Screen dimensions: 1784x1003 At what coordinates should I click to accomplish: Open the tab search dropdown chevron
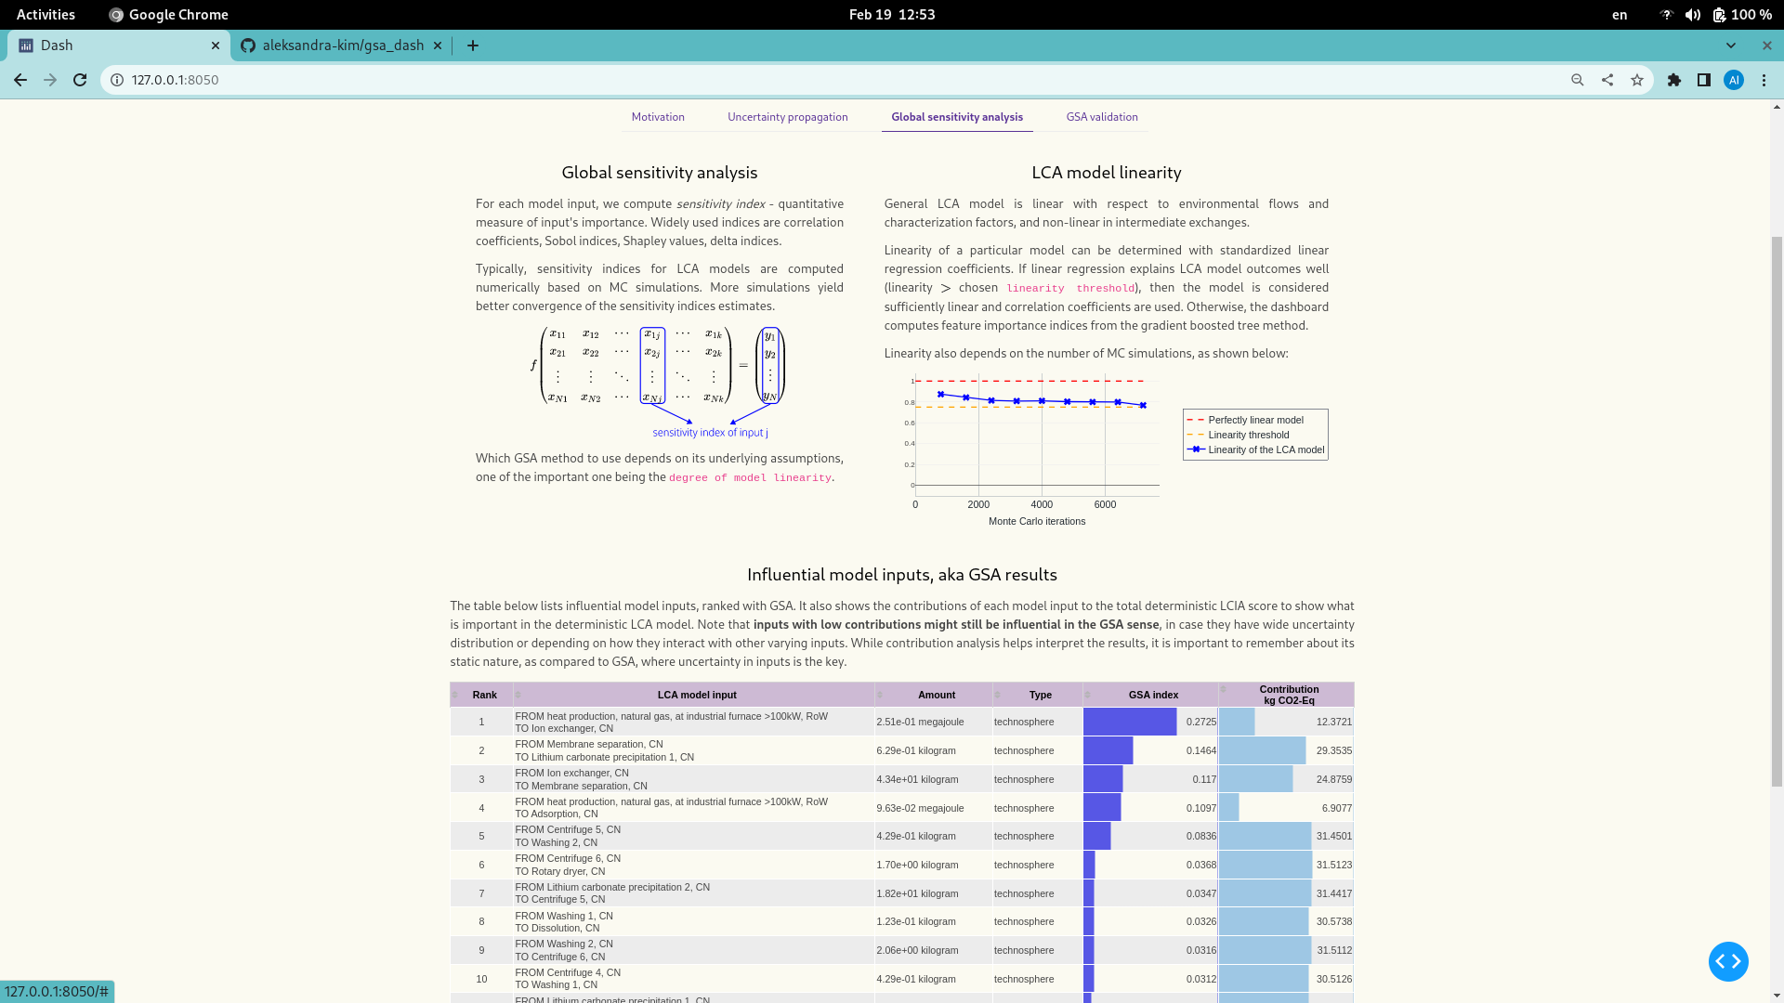point(1730,46)
